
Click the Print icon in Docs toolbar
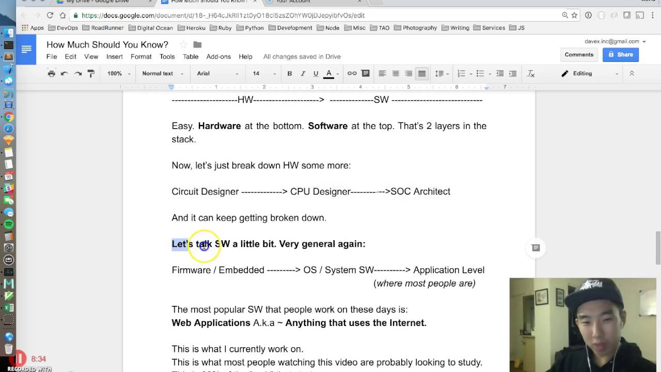point(51,74)
